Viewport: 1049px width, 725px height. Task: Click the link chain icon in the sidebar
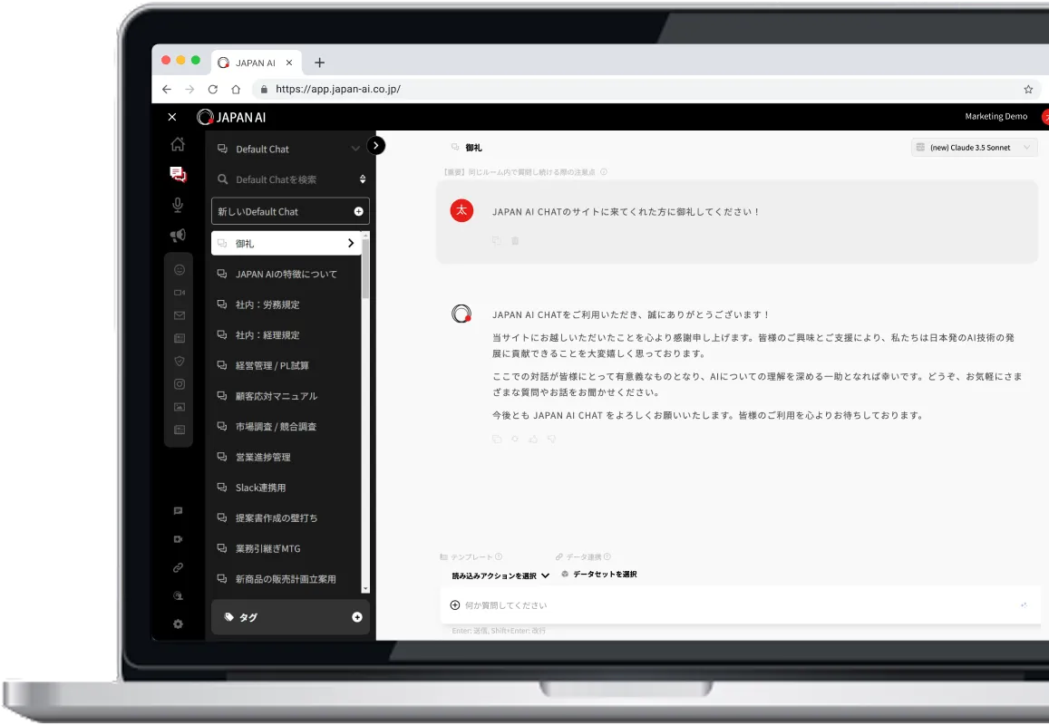(178, 568)
